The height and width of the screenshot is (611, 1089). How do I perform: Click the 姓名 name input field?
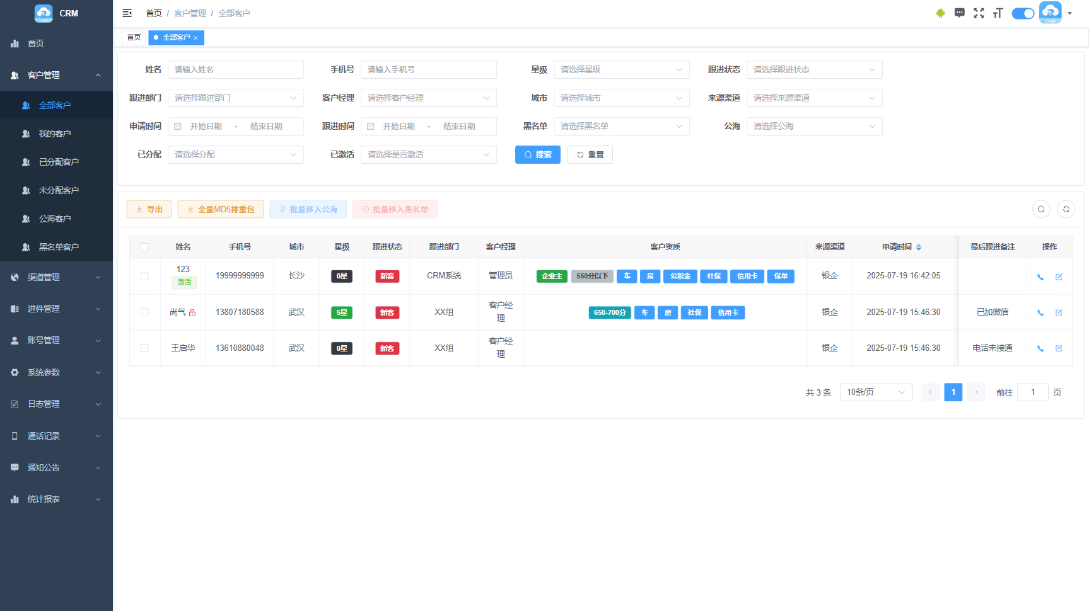(x=236, y=70)
